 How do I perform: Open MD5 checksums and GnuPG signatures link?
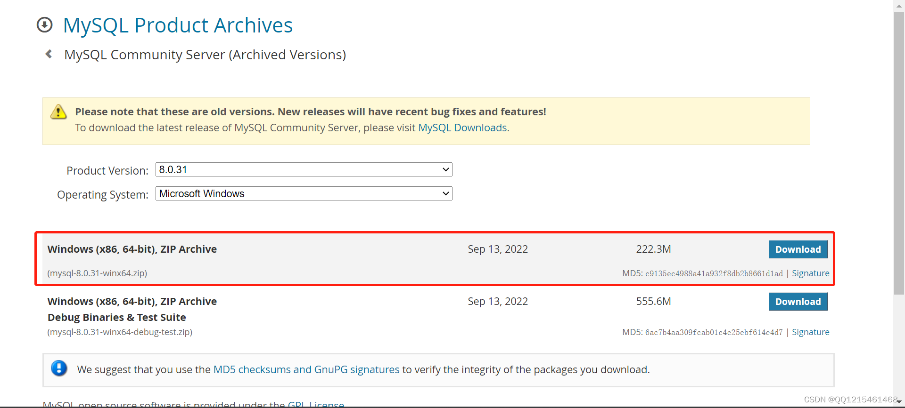click(x=306, y=369)
